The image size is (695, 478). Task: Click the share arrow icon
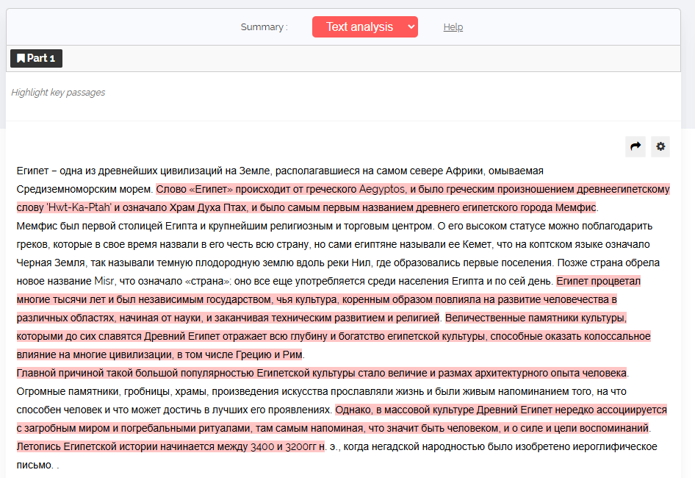pos(635,146)
